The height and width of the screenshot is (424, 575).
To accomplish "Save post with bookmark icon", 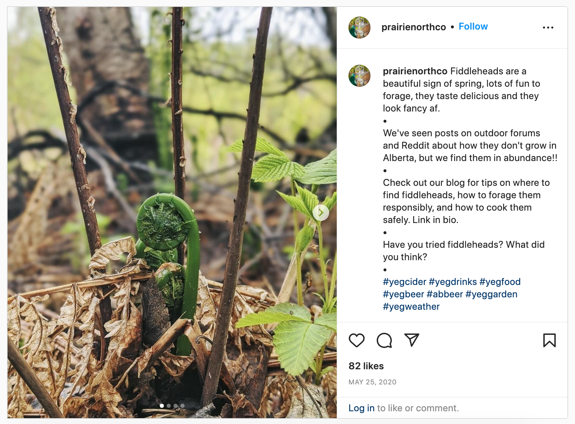I will pos(549,340).
